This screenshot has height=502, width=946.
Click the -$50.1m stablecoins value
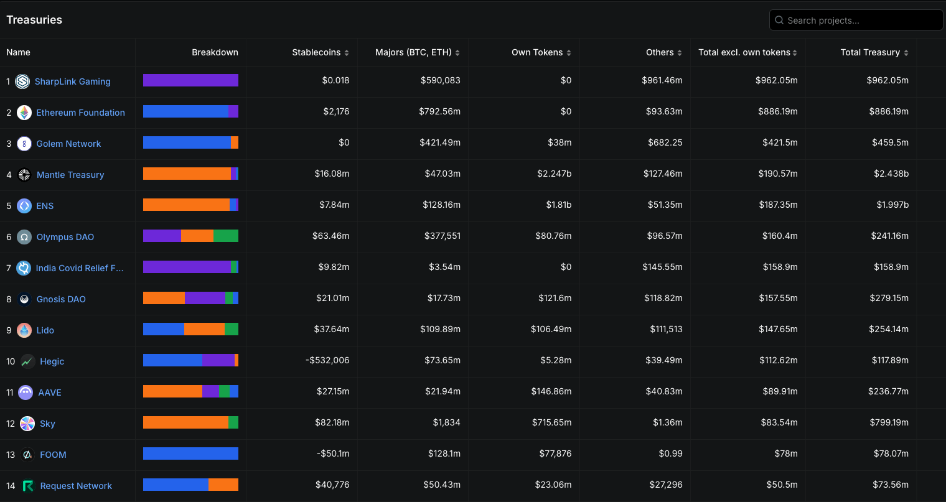tap(333, 453)
